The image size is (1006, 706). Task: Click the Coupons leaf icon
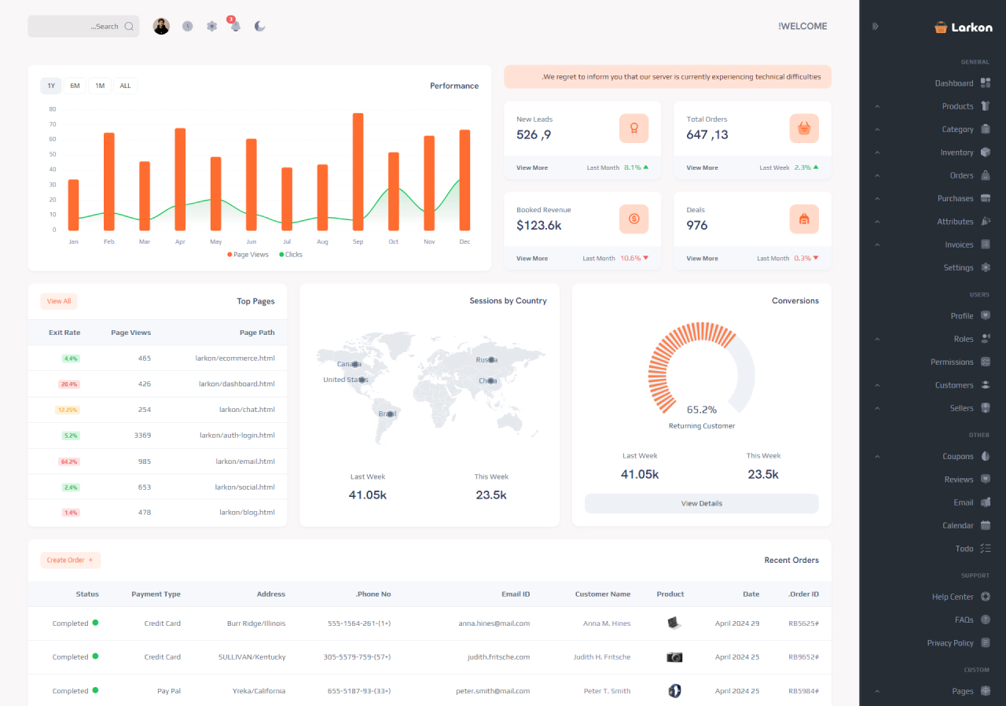coord(986,456)
